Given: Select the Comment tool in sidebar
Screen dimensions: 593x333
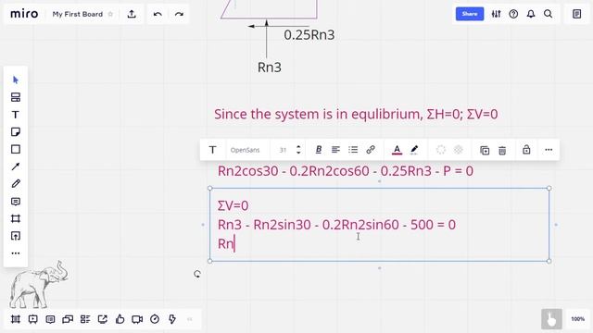Looking at the screenshot, I should pyautogui.click(x=16, y=202).
